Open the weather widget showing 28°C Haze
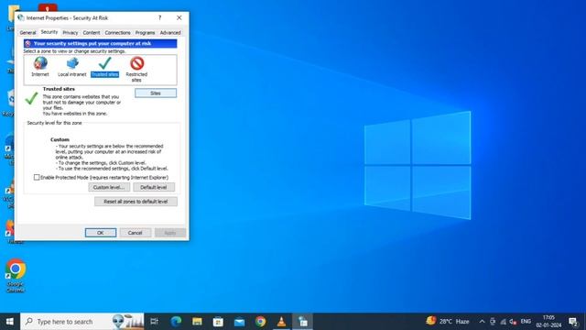This screenshot has width=586, height=330. click(448, 321)
